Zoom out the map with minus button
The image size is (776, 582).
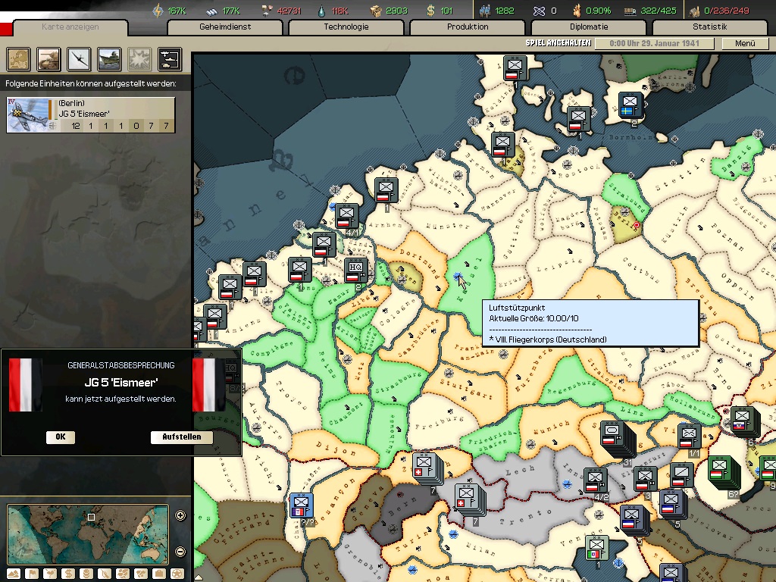tap(180, 551)
